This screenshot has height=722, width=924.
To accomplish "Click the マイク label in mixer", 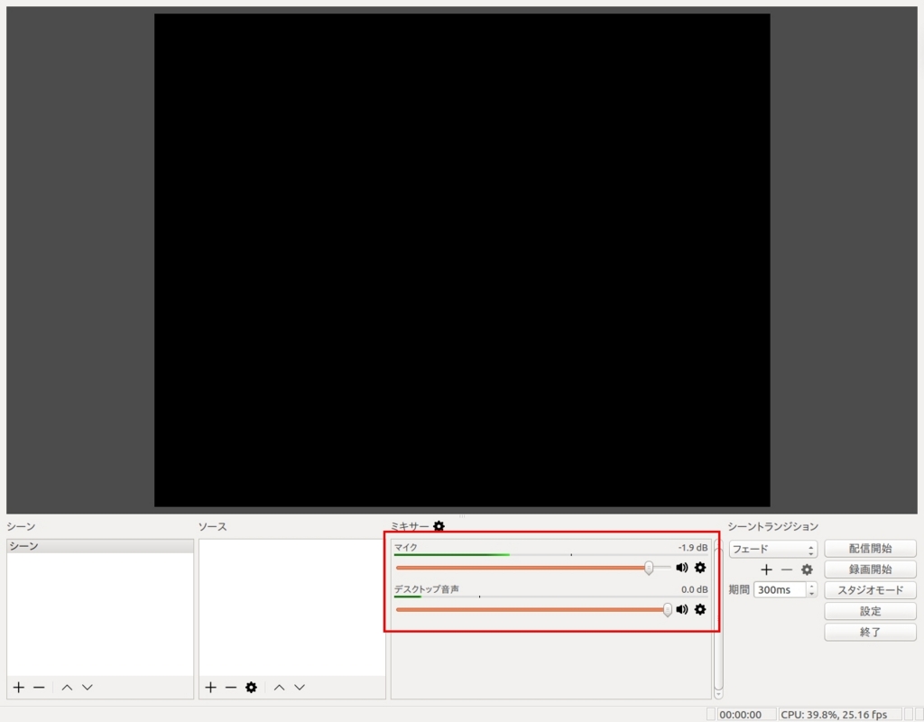I will point(405,548).
